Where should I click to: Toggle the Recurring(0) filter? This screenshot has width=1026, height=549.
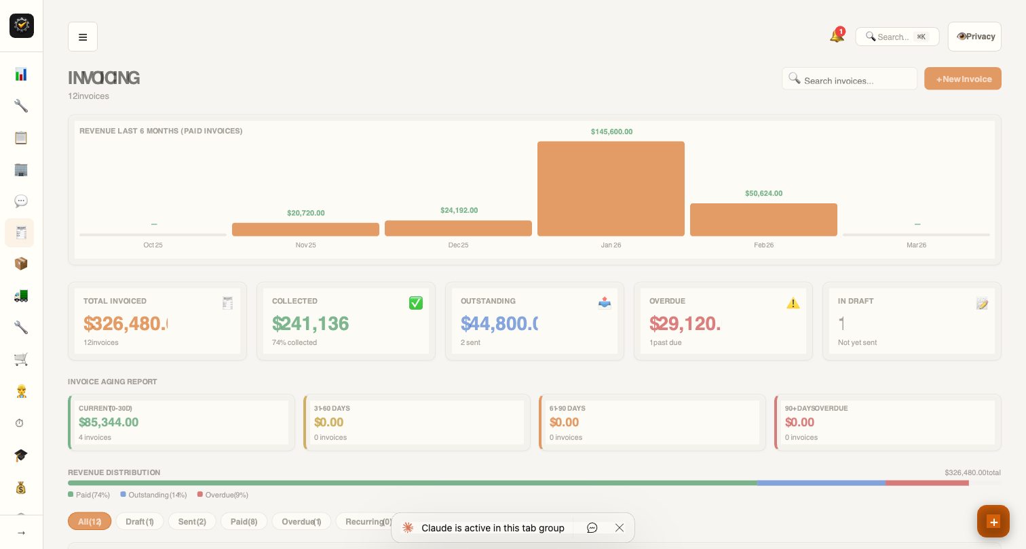(x=368, y=521)
